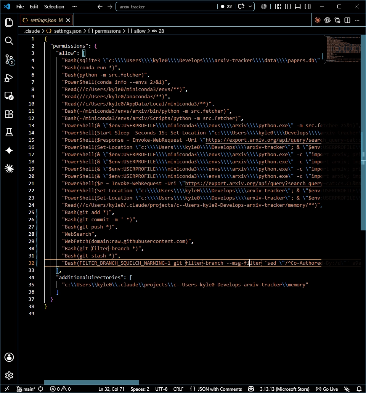Open the 22 indicator in command center
Screen dimensions: 366x393
click(226, 6)
